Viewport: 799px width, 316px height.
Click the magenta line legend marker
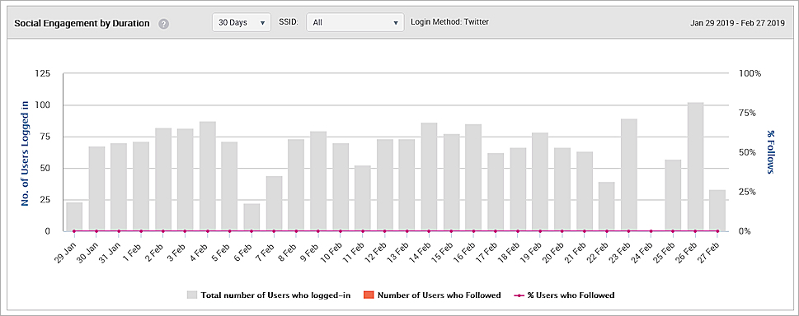coord(519,295)
